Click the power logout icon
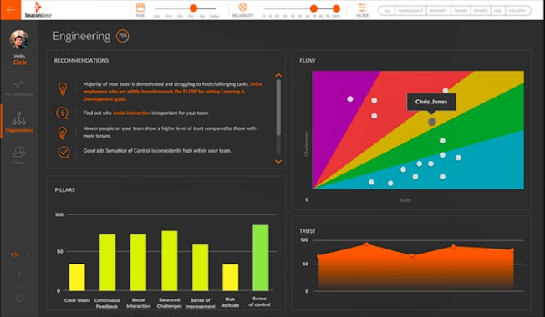 click(19, 298)
